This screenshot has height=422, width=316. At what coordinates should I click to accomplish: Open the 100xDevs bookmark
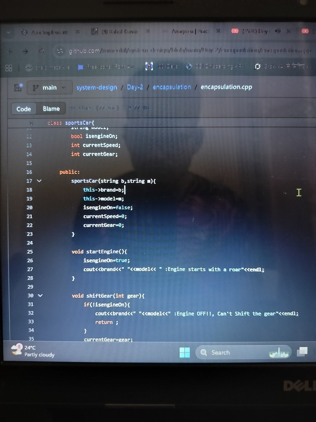click(162, 66)
